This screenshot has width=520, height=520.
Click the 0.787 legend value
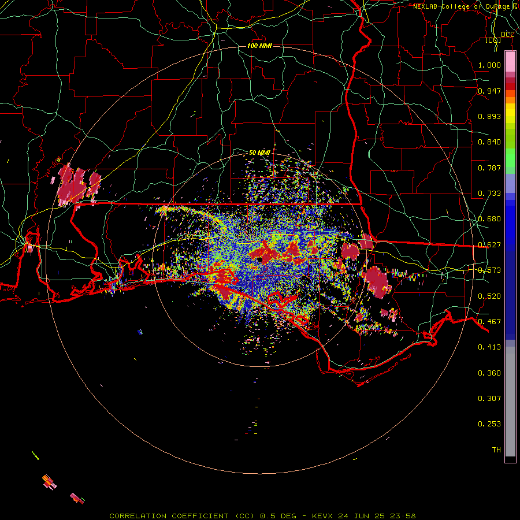pyautogui.click(x=489, y=168)
